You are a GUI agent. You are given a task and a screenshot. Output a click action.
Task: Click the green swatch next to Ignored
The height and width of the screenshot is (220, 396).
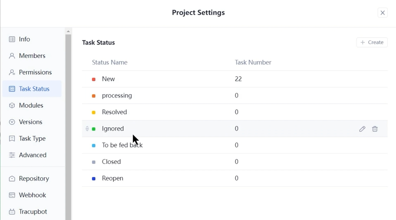(x=94, y=128)
